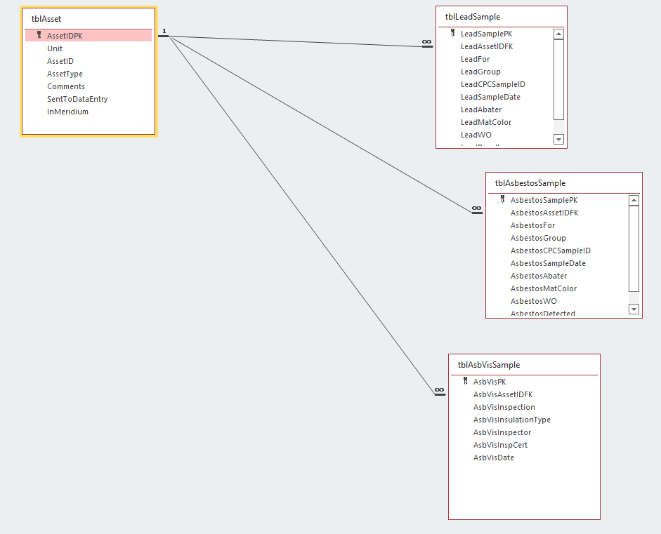Viewport: 661px width, 534px height.
Task: Click the key icon next to LeadSamplePK
Action: (x=453, y=33)
